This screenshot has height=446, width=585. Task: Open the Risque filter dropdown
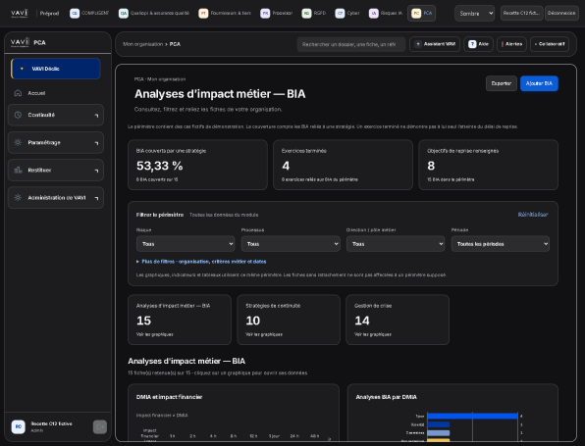click(x=186, y=244)
